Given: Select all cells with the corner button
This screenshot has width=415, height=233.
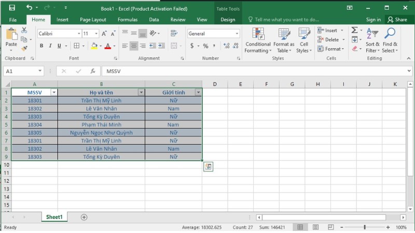Looking at the screenshot, I should coord(7,84).
